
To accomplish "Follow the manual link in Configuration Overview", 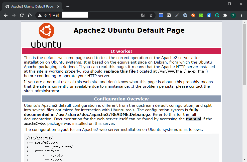I will tap(194, 119).
